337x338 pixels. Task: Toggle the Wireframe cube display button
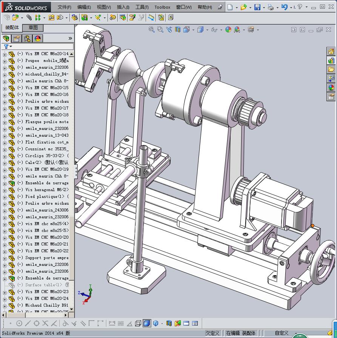[x=138, y=323]
